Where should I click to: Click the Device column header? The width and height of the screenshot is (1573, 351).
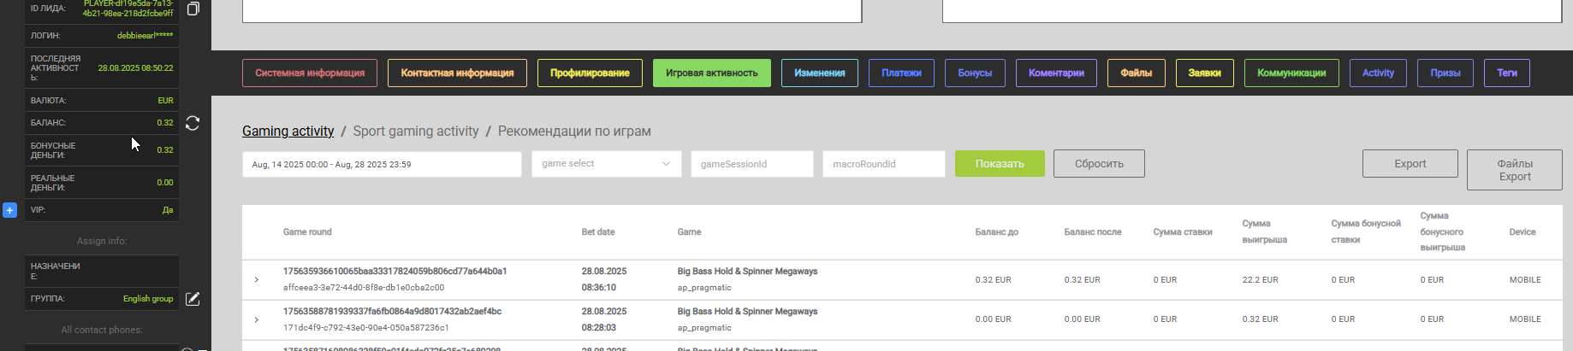pyautogui.click(x=1523, y=231)
